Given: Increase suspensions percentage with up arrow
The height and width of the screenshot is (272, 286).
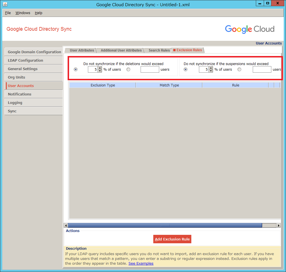Looking at the screenshot, I should click(211, 68).
